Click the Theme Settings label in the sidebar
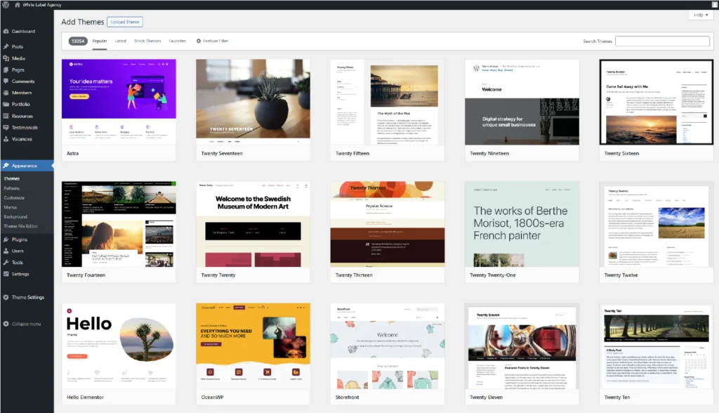This screenshot has width=719, height=413. (28, 297)
